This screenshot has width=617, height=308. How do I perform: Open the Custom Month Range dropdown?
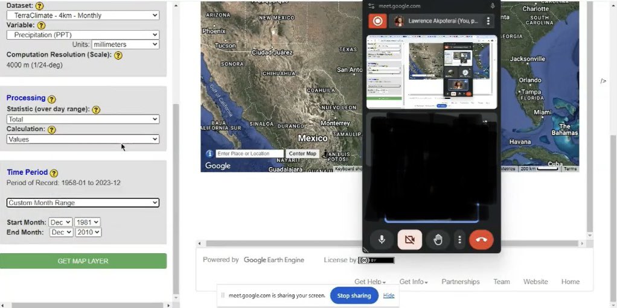83,203
